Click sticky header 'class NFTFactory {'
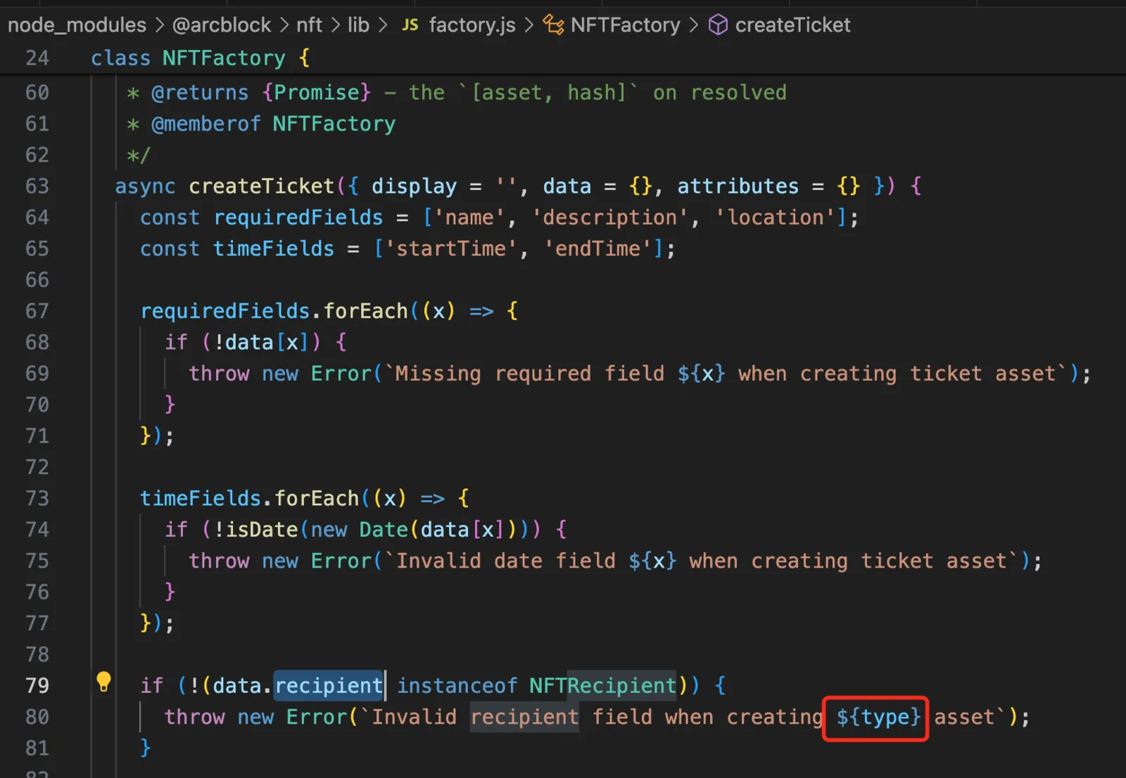This screenshot has height=778, width=1126. (x=201, y=58)
